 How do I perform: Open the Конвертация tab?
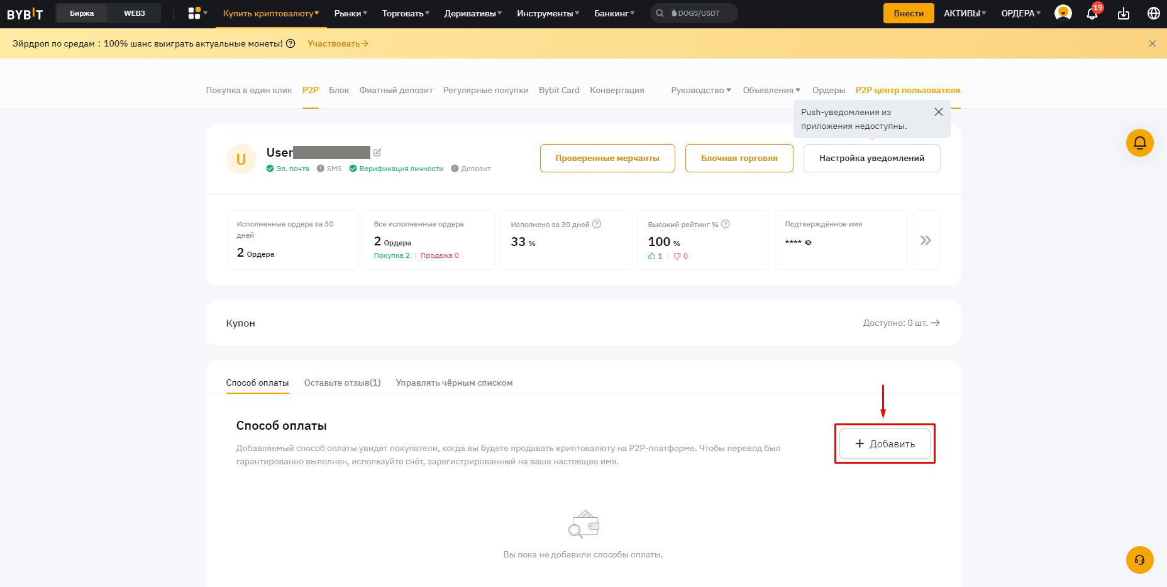tap(617, 90)
